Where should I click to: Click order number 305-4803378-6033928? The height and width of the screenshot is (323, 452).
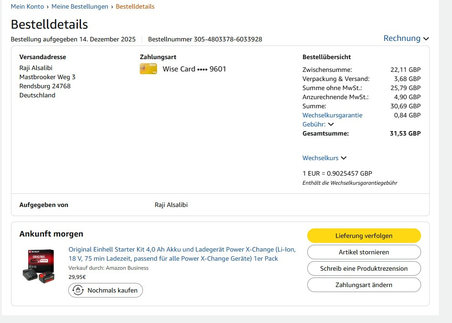click(228, 39)
